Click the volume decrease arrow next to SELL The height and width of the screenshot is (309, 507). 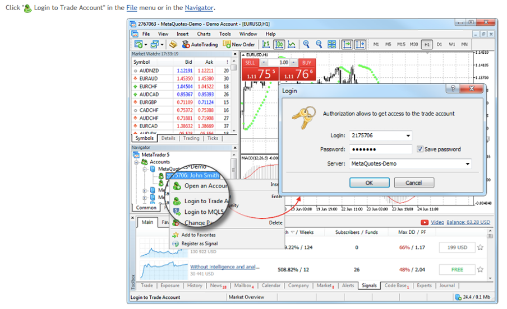click(x=264, y=63)
